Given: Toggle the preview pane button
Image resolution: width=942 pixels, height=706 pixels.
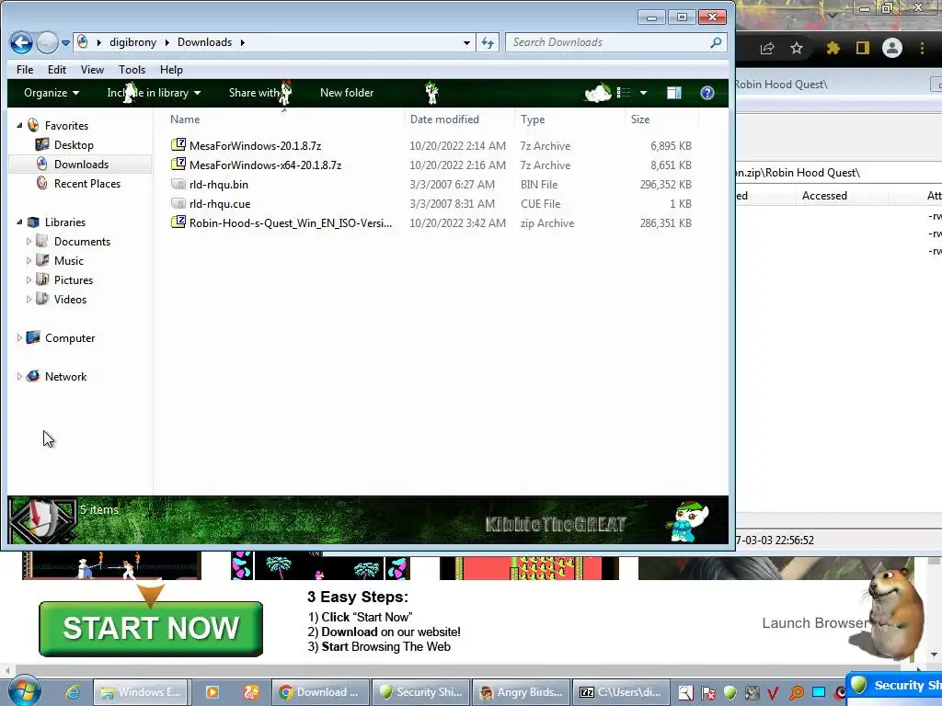Looking at the screenshot, I should (x=674, y=93).
